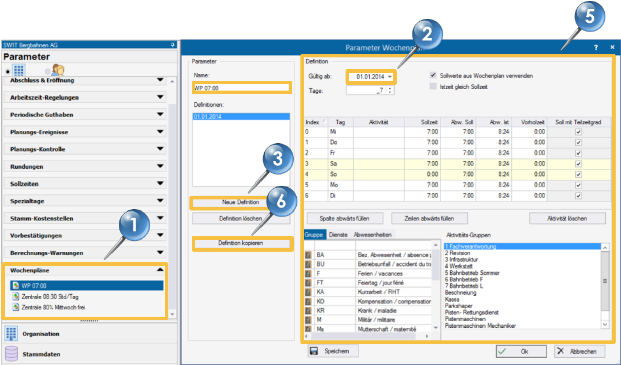Select the radio button beside the person icon
This screenshot has width=621, height=365.
click(x=47, y=71)
